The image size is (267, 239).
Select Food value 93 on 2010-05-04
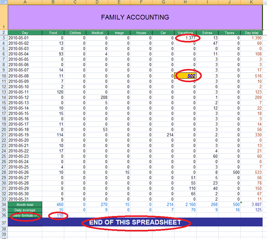pyautogui.click(x=53, y=54)
